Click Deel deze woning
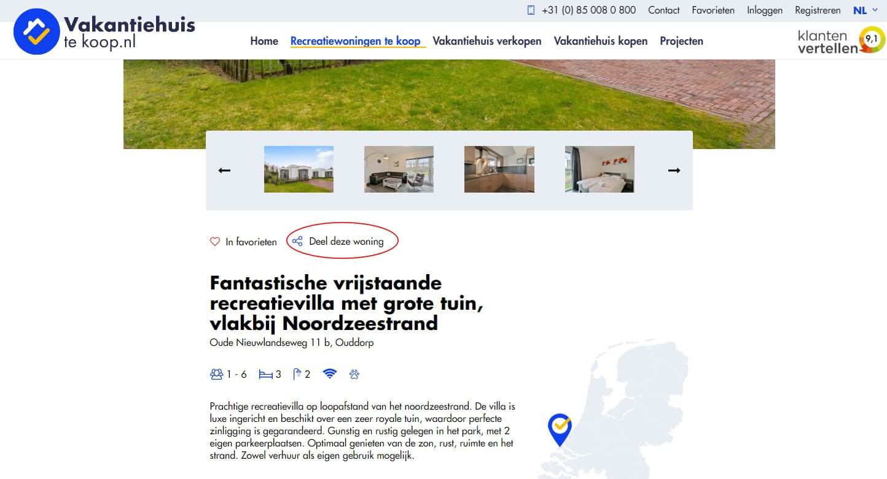 346,241
